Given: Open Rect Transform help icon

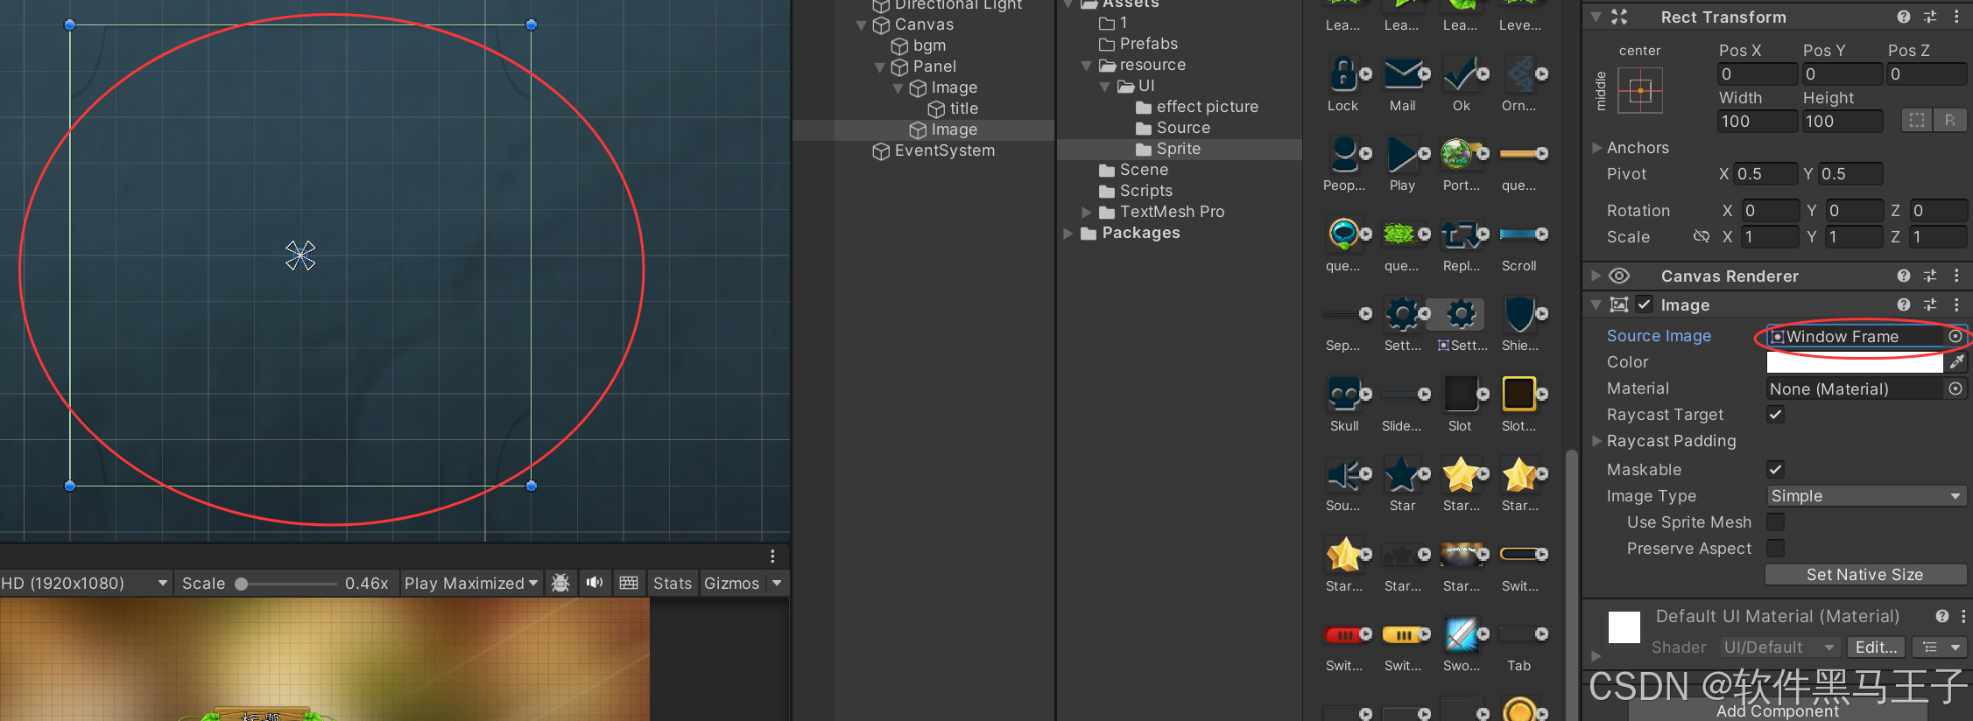Looking at the screenshot, I should (1904, 17).
